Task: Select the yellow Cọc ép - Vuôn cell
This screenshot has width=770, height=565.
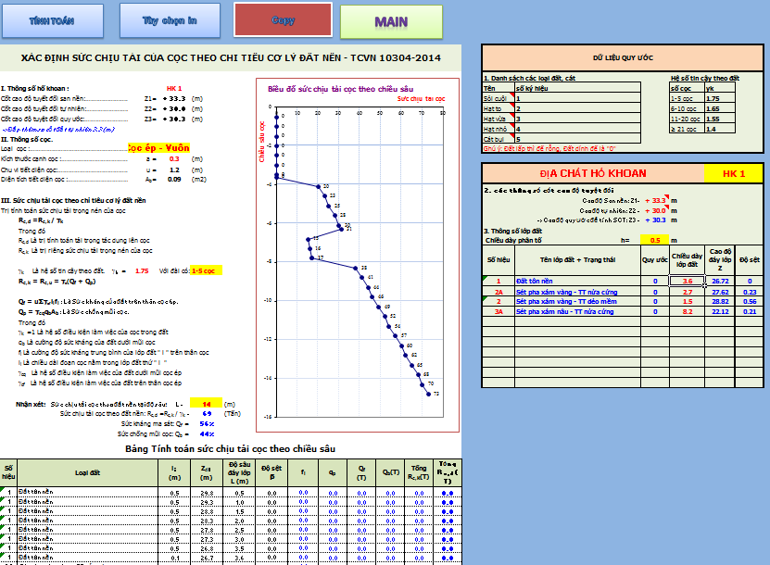Action: (158, 148)
